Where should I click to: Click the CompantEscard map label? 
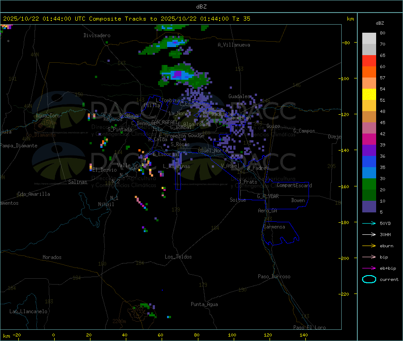[x=294, y=186]
